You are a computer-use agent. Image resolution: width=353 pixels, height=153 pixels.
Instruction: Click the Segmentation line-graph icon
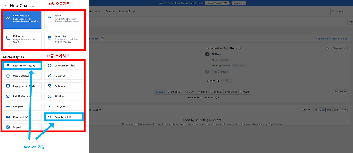[8, 18]
